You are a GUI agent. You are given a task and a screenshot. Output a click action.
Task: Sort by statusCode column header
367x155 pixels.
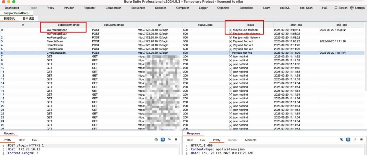click(205, 25)
